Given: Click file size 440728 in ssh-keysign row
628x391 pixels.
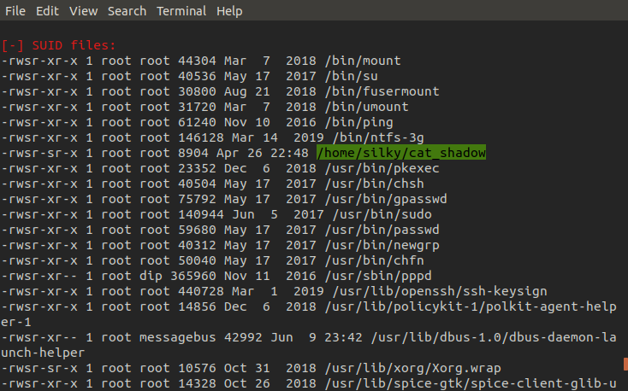Looking at the screenshot, I should tap(201, 291).
